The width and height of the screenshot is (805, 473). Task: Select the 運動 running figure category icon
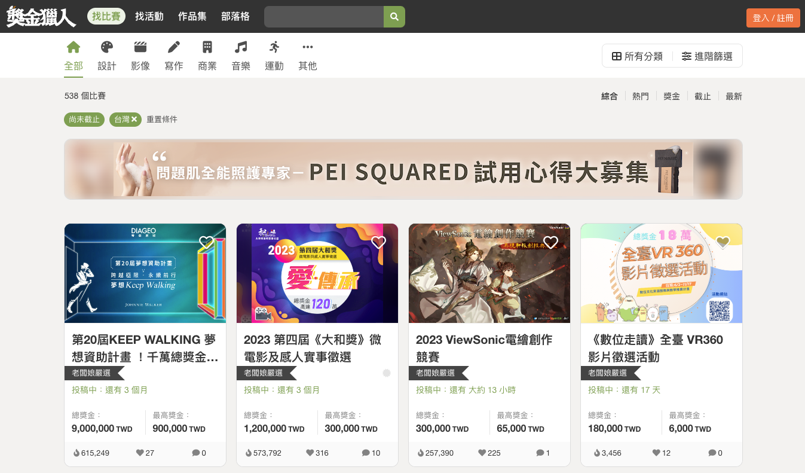pos(274,47)
